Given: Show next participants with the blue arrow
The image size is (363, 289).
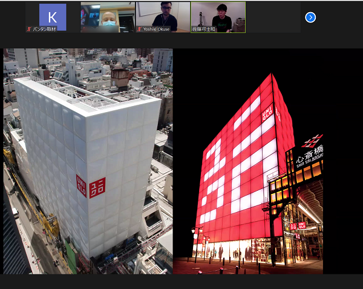Looking at the screenshot, I should point(310,17).
